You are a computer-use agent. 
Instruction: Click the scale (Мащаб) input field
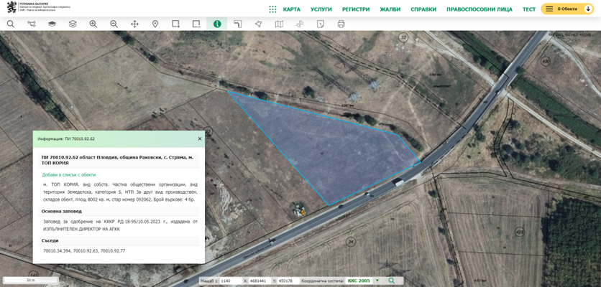pos(231,281)
